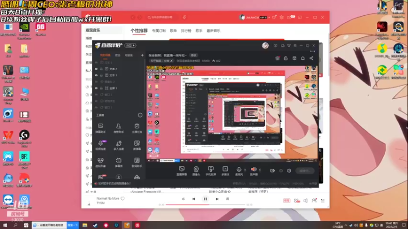The width and height of the screenshot is (408, 229).
Task: Open the 弹幕秀 tool icon
Action: click(118, 162)
